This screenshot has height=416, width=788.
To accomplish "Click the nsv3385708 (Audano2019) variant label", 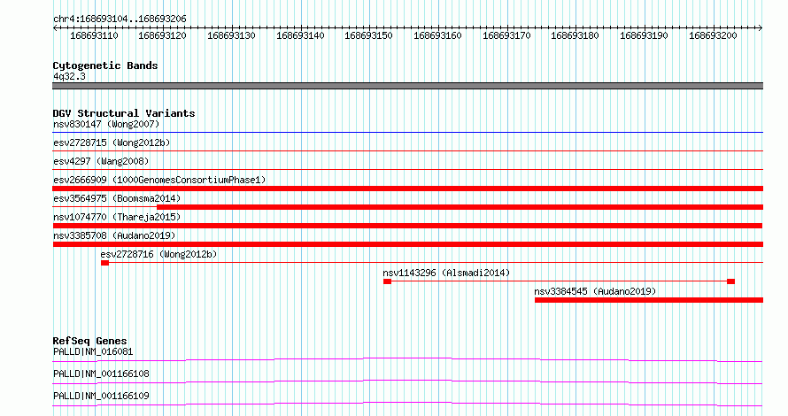I will coord(114,235).
